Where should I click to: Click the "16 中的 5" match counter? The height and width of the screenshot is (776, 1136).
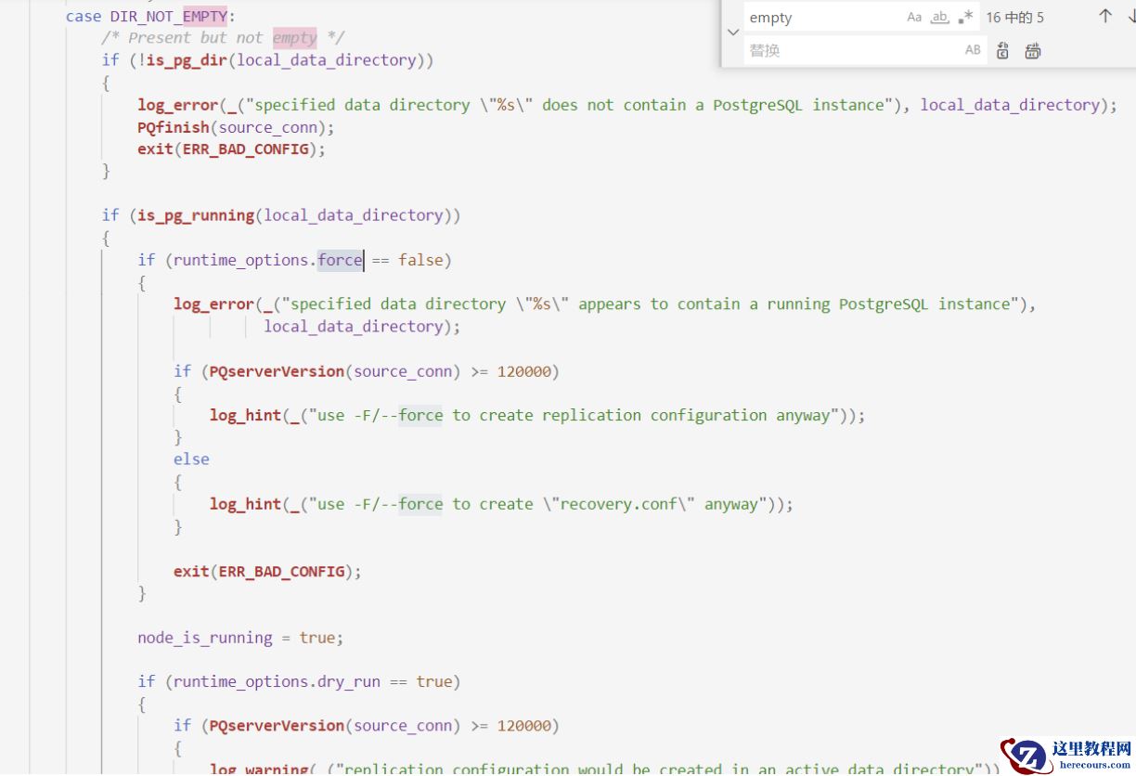[1014, 18]
